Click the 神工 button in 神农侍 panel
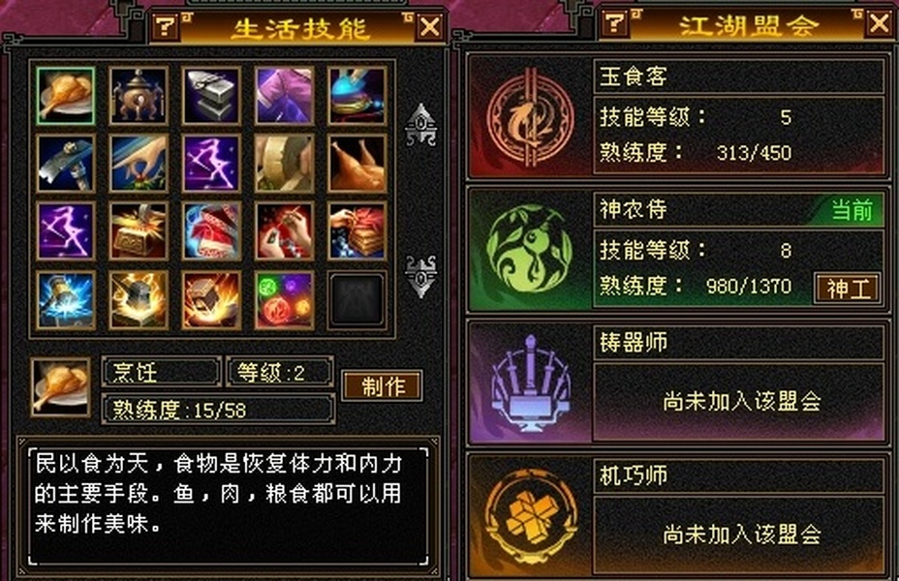 click(x=848, y=289)
